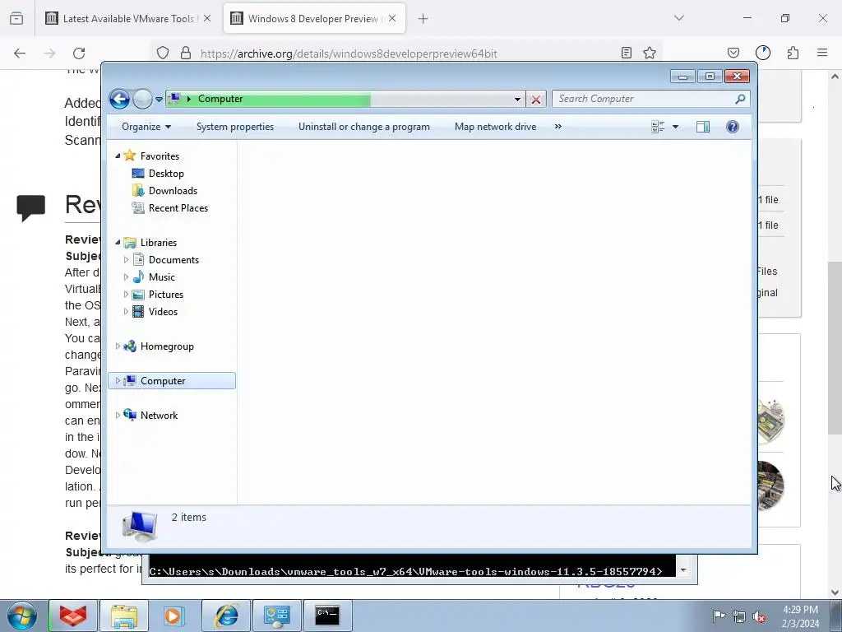The height and width of the screenshot is (632, 842).
Task: Select Desktop under Favorites
Action: pyautogui.click(x=166, y=174)
